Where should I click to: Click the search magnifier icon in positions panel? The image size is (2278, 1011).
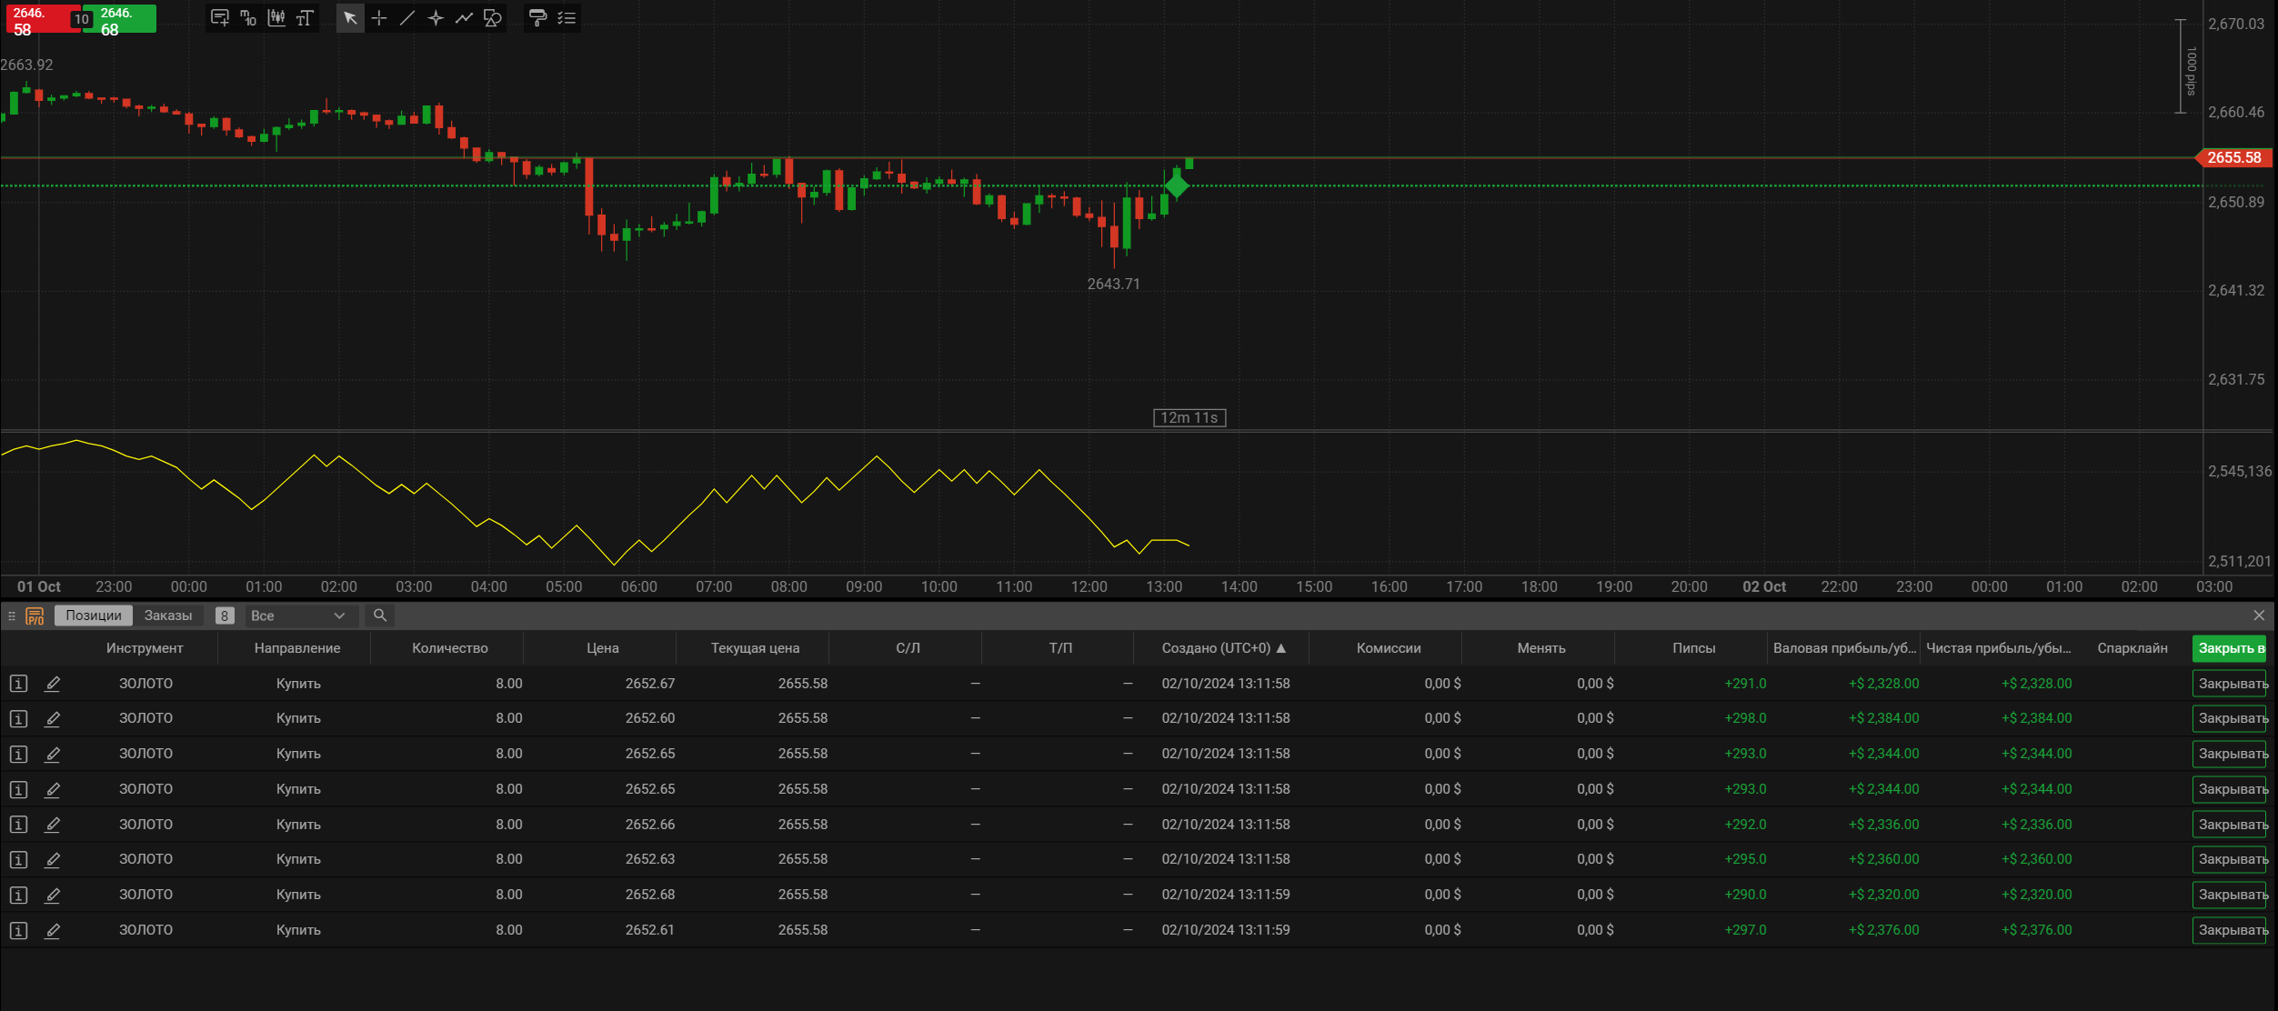(380, 616)
